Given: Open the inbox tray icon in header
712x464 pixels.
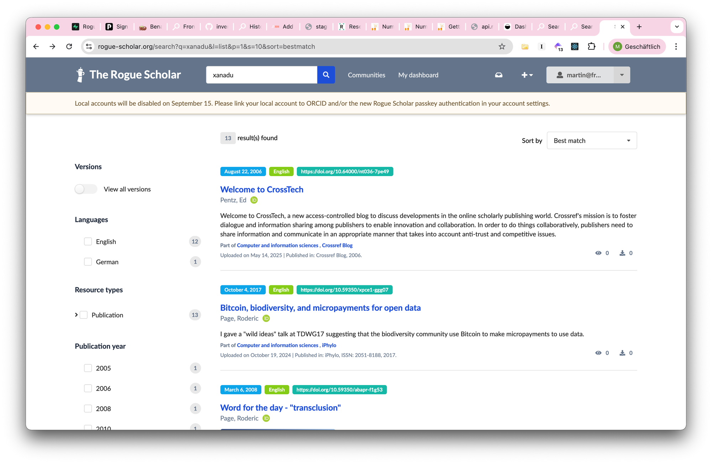Looking at the screenshot, I should point(499,75).
